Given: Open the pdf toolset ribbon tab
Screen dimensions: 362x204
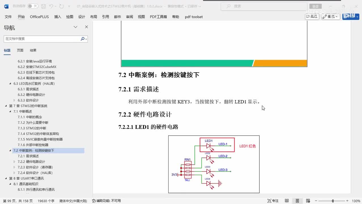Looking at the screenshot, I should tap(194, 17).
